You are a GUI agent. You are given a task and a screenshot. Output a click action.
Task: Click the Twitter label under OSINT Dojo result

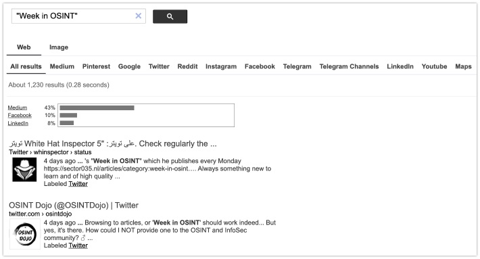pyautogui.click(x=78, y=245)
